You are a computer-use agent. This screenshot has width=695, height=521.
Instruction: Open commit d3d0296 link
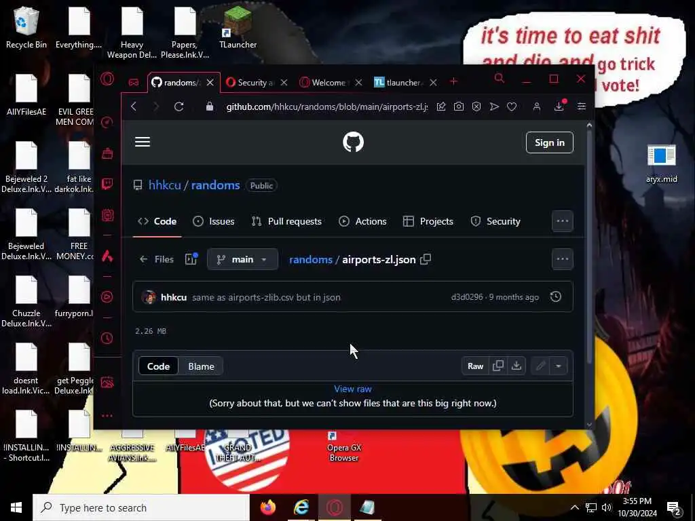coord(467,297)
